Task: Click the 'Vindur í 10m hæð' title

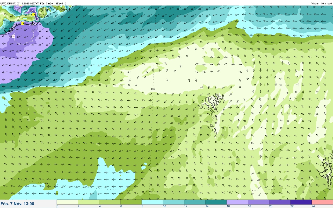Action: coord(322,3)
